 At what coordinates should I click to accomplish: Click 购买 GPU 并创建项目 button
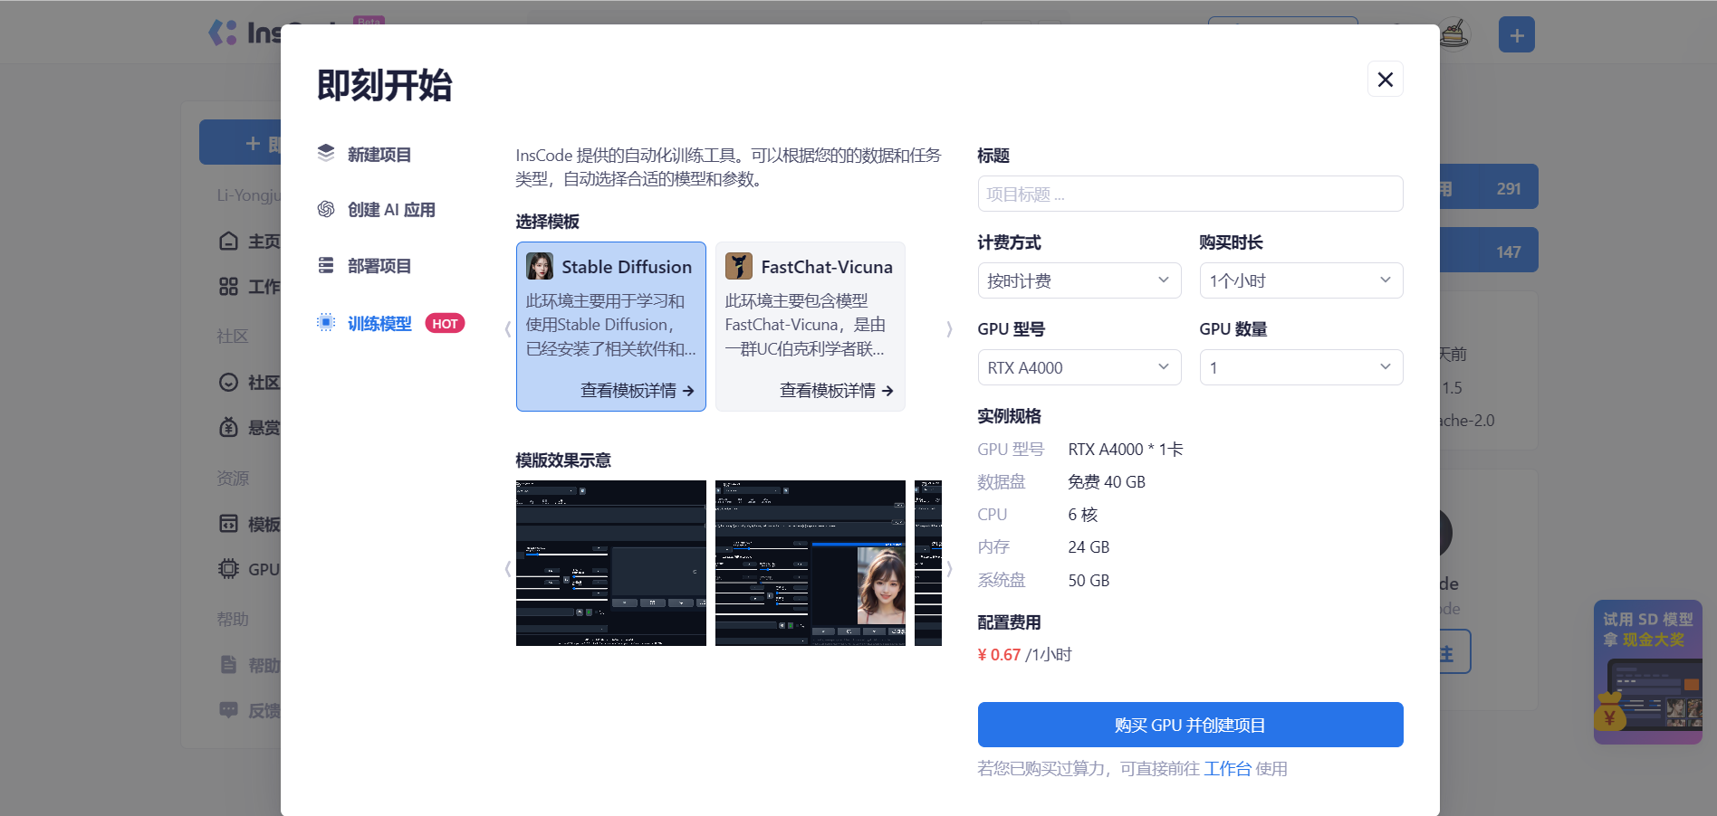tap(1190, 725)
